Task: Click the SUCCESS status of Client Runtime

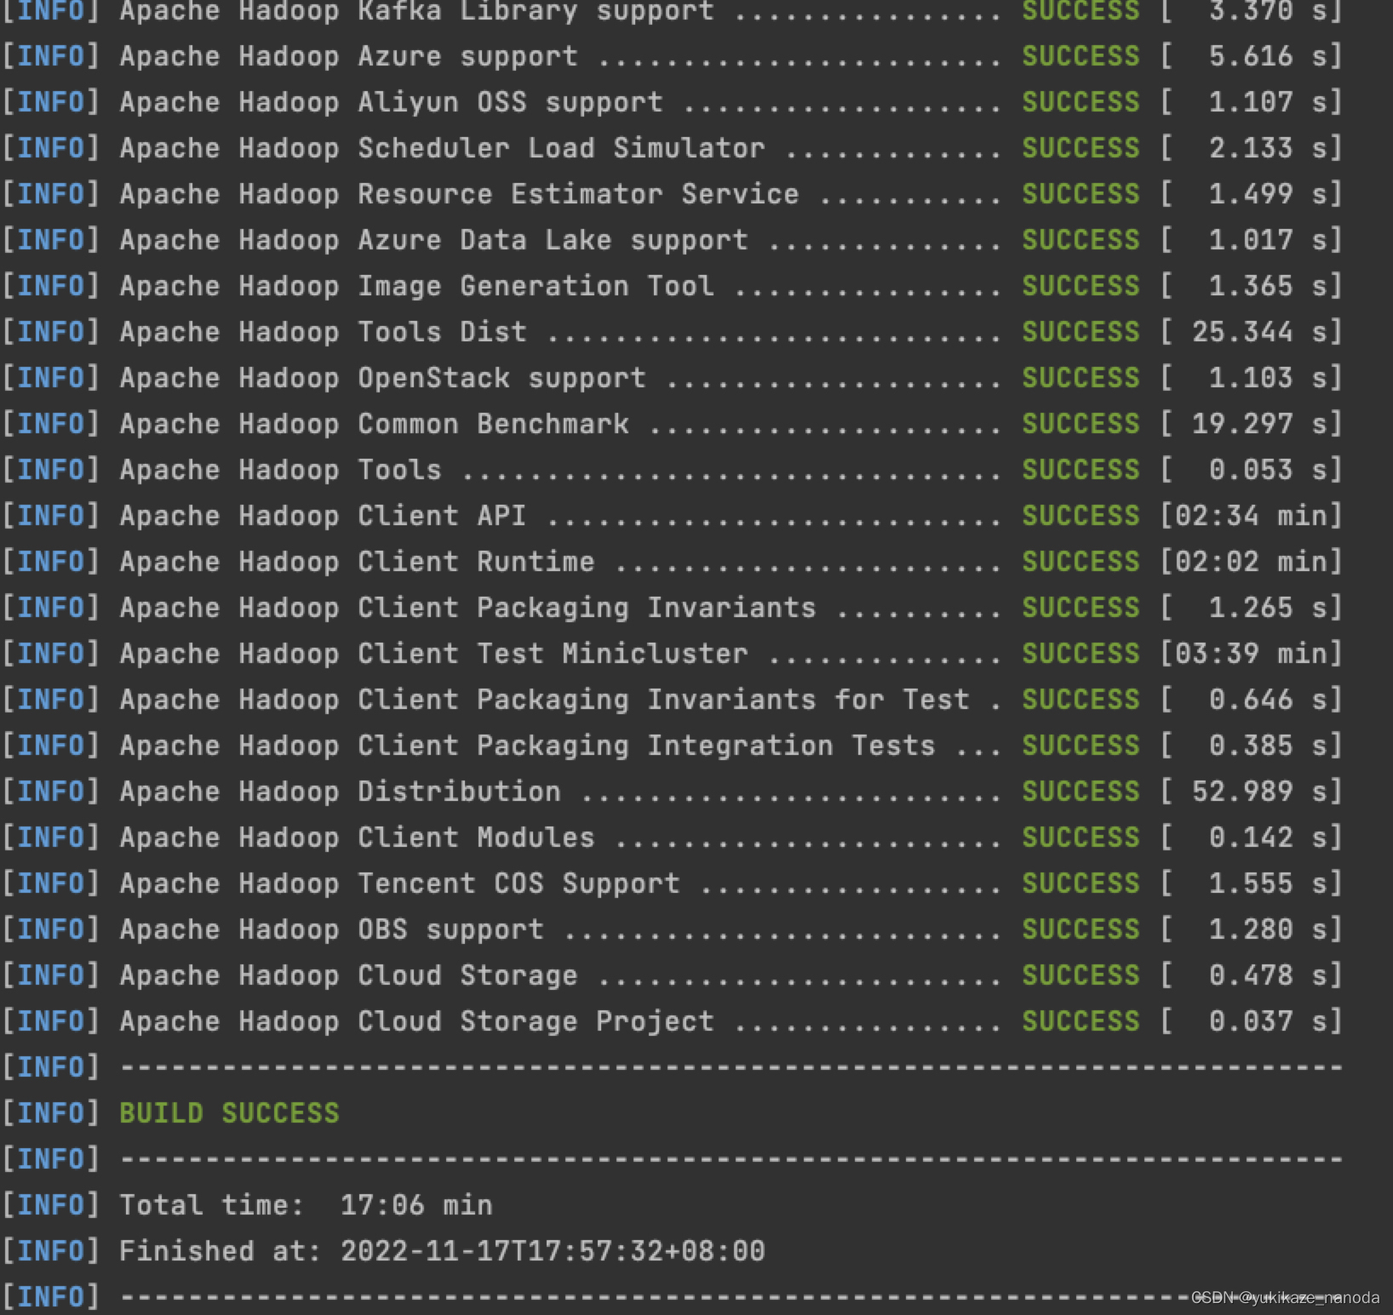Action: click(1080, 561)
